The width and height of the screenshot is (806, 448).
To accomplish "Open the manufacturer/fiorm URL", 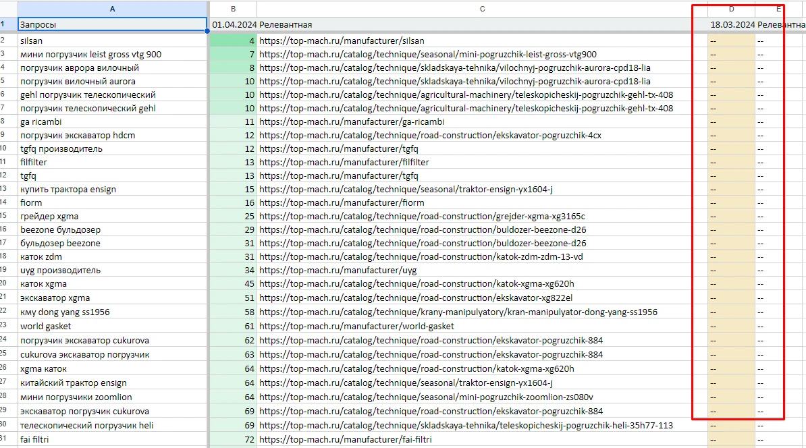I will pos(342,202).
